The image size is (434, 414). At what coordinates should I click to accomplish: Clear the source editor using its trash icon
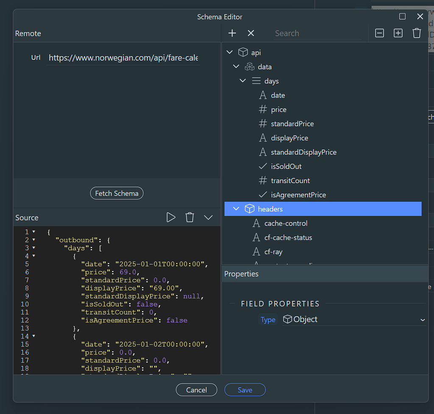[x=189, y=217]
